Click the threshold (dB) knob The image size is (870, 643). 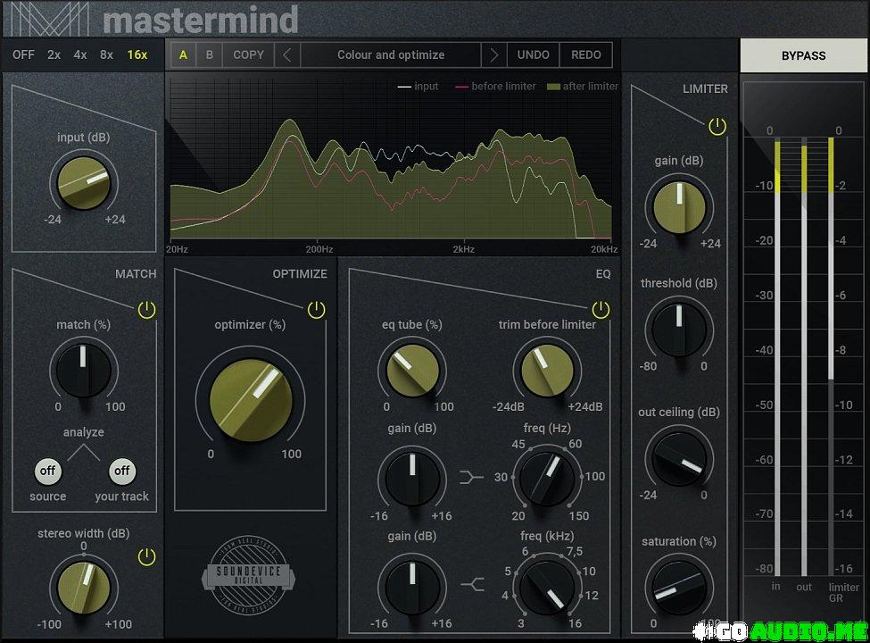[x=679, y=330]
